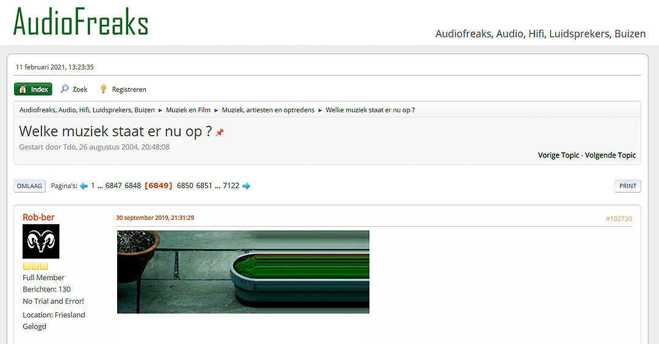Click the key icon beside Registreren
Screen dimensions: 659x344
pyautogui.click(x=103, y=89)
